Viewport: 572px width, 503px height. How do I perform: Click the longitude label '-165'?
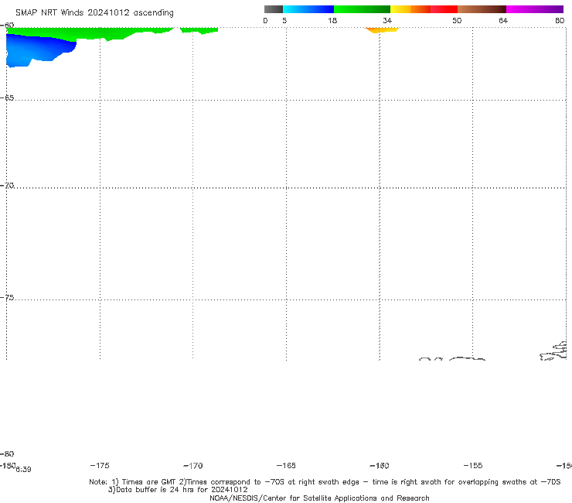pos(286,465)
